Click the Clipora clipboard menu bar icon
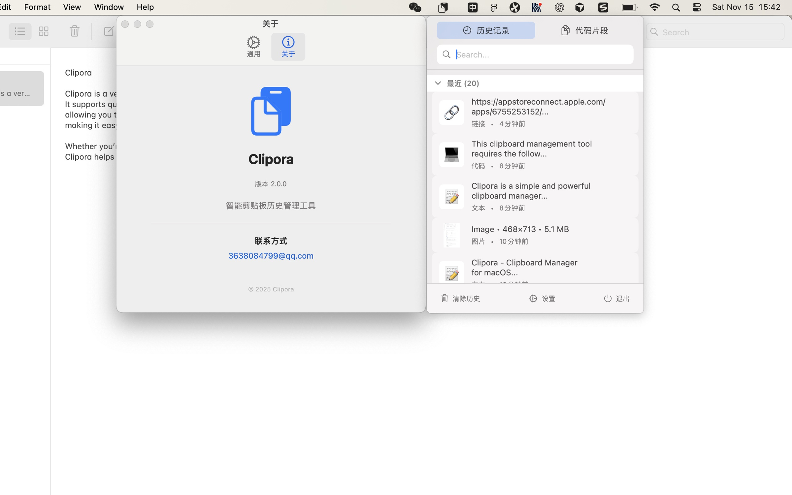This screenshot has width=792, height=495. (443, 7)
